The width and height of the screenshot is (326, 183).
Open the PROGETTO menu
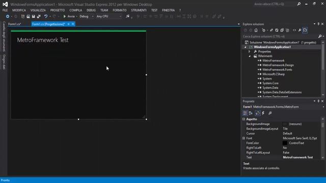pyautogui.click(x=58, y=10)
